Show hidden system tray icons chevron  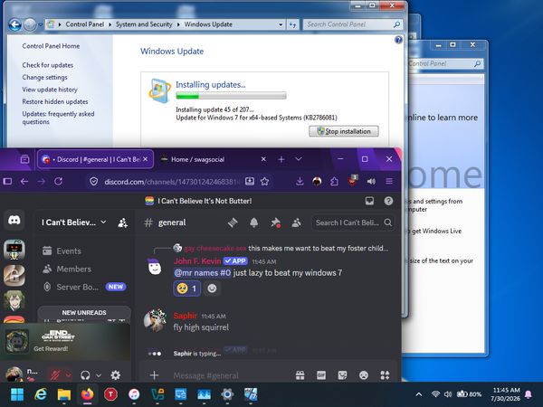(419, 394)
